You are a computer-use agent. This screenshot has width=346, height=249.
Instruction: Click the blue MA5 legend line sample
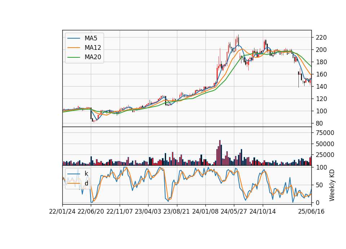click(x=74, y=39)
